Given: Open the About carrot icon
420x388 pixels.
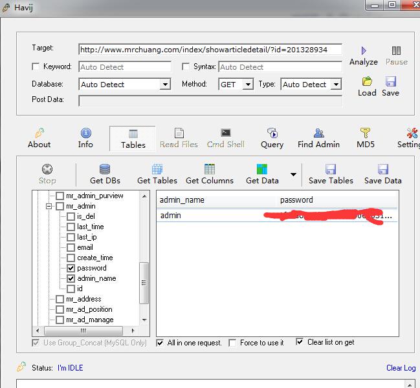Looking at the screenshot, I should (39, 133).
